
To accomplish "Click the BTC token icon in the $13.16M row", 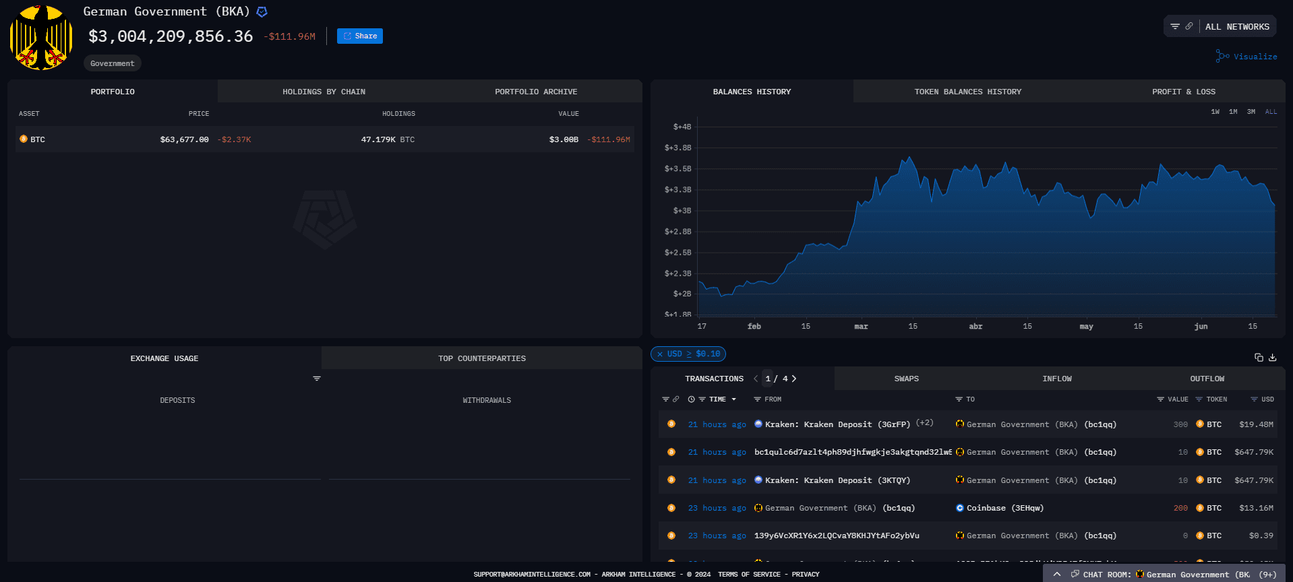I will [1200, 507].
